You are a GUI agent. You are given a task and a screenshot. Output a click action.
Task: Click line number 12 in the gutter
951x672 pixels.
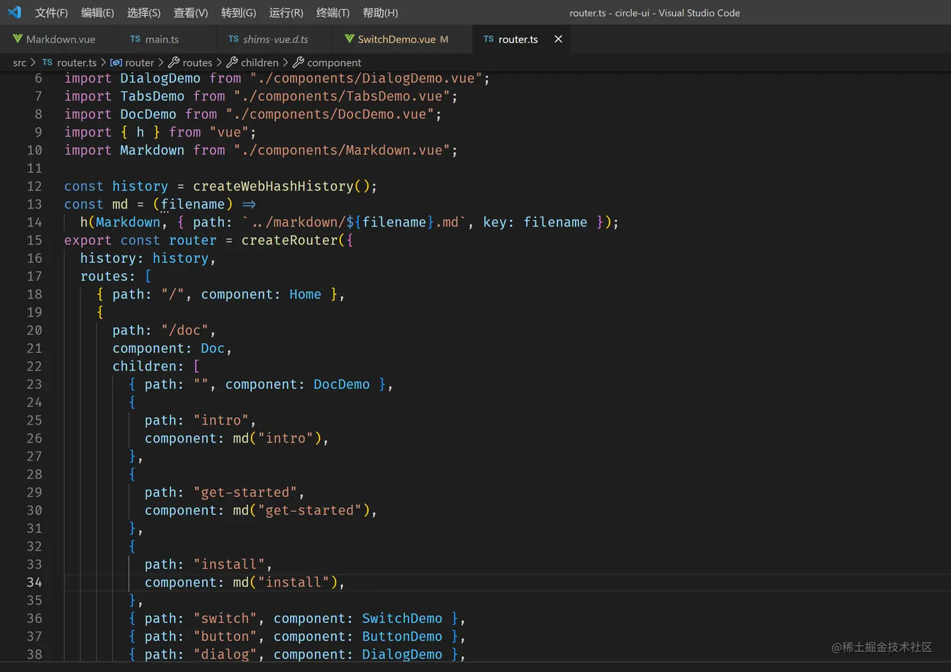[34, 186]
